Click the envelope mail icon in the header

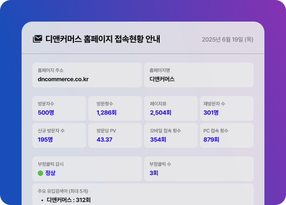coord(37,39)
